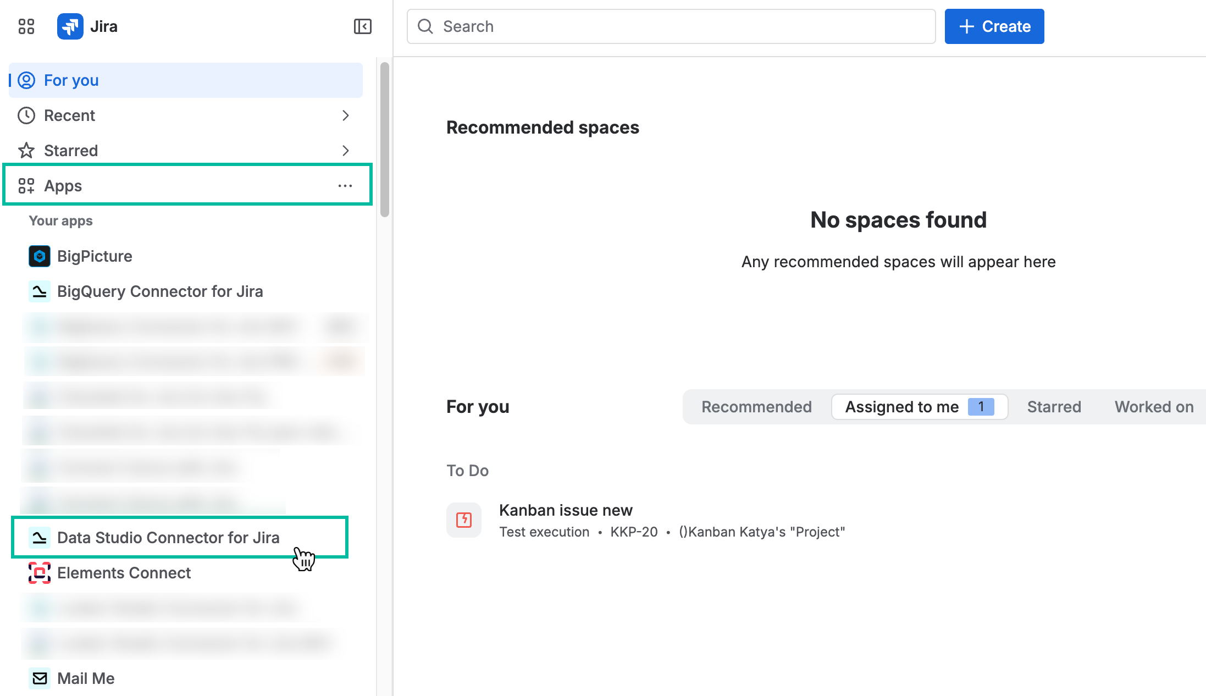Switch to the Starred tab
Viewport: 1206px width, 696px height.
coord(1054,407)
